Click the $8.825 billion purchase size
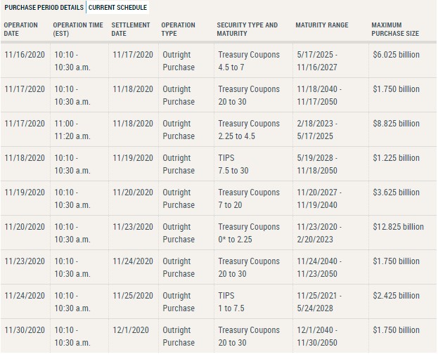438x359 pixels. point(396,124)
